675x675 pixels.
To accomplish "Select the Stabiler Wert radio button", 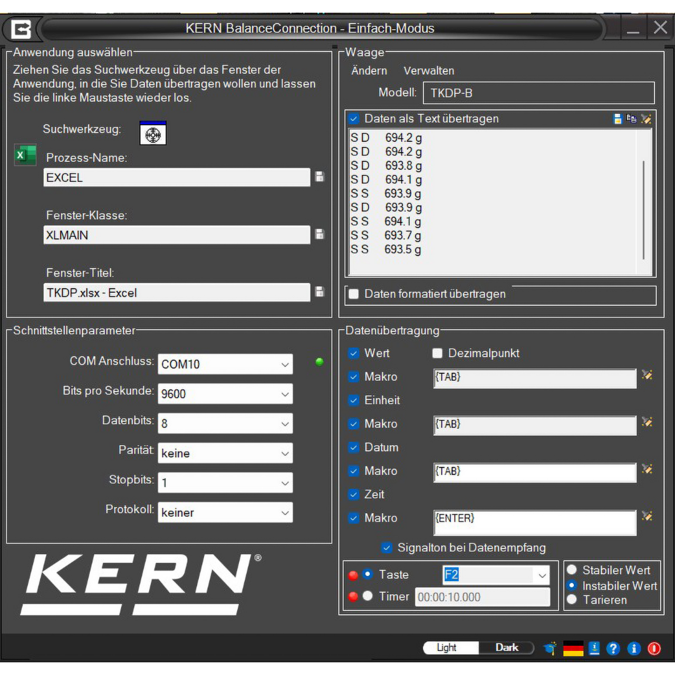I will [x=572, y=570].
